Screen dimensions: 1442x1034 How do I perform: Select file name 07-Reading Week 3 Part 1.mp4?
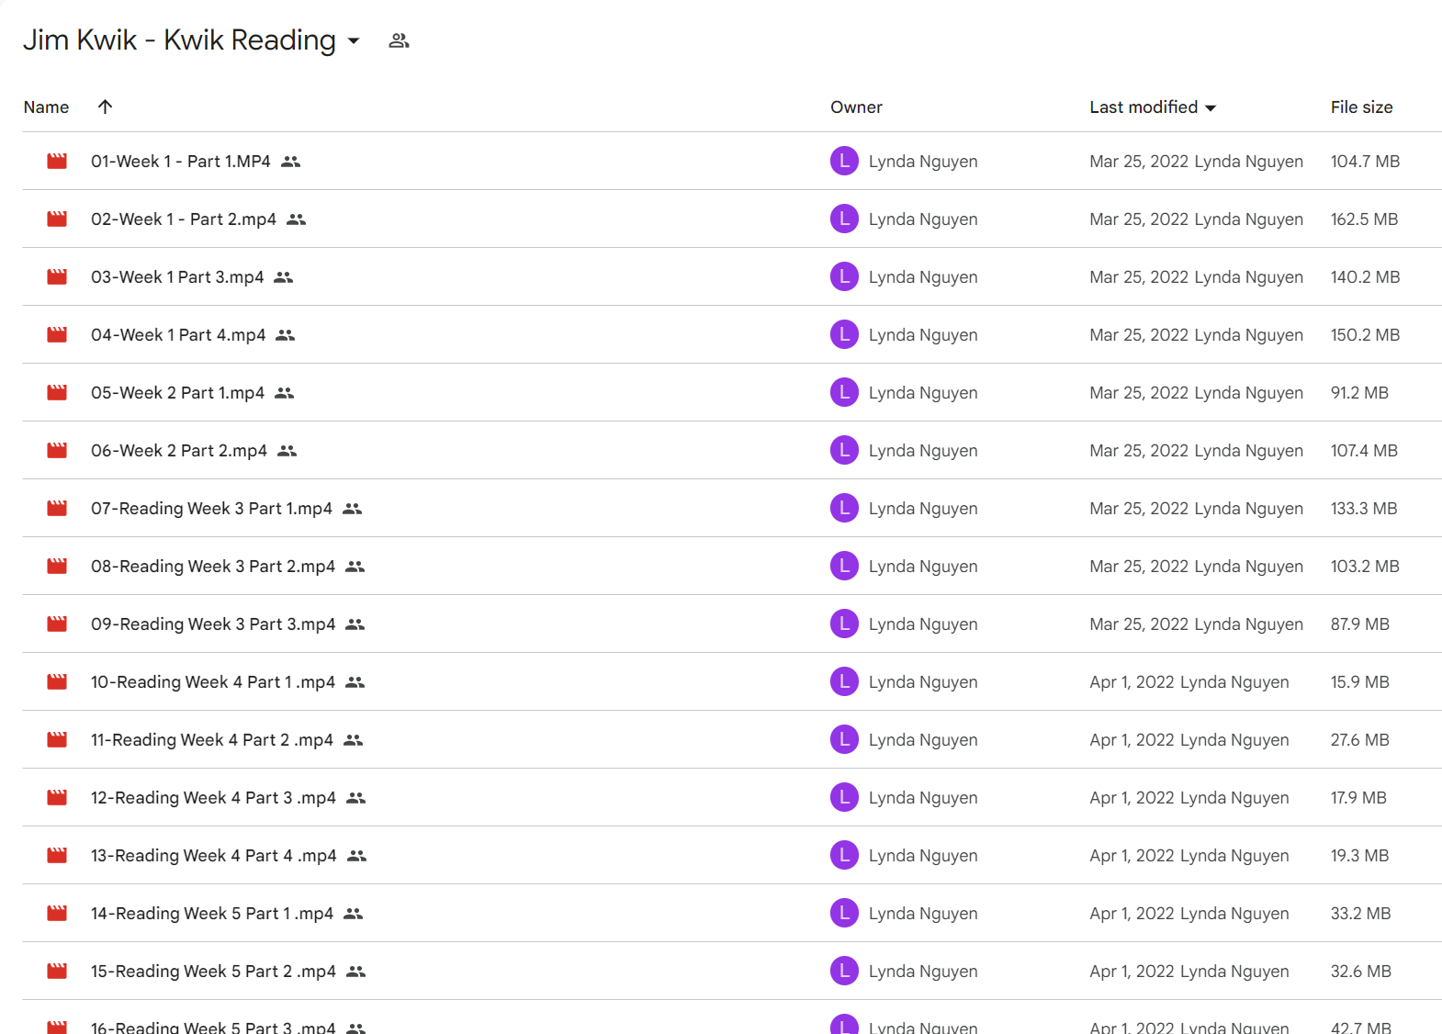(211, 508)
